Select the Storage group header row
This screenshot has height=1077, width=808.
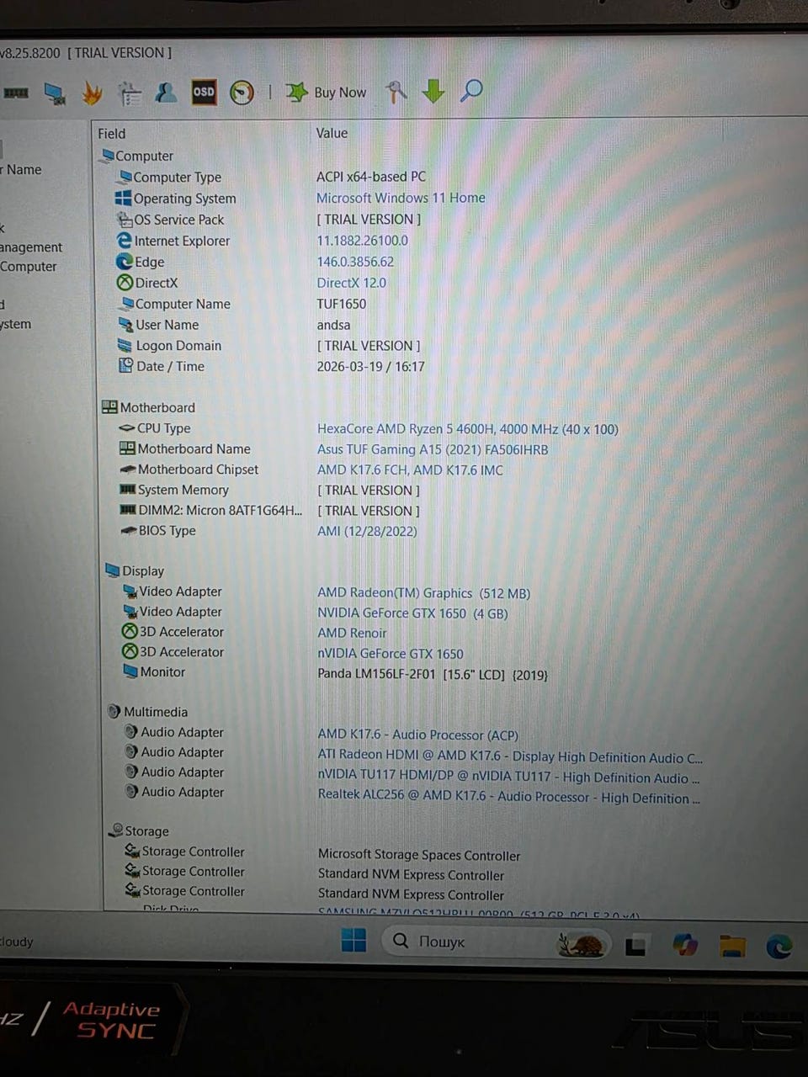(x=138, y=831)
